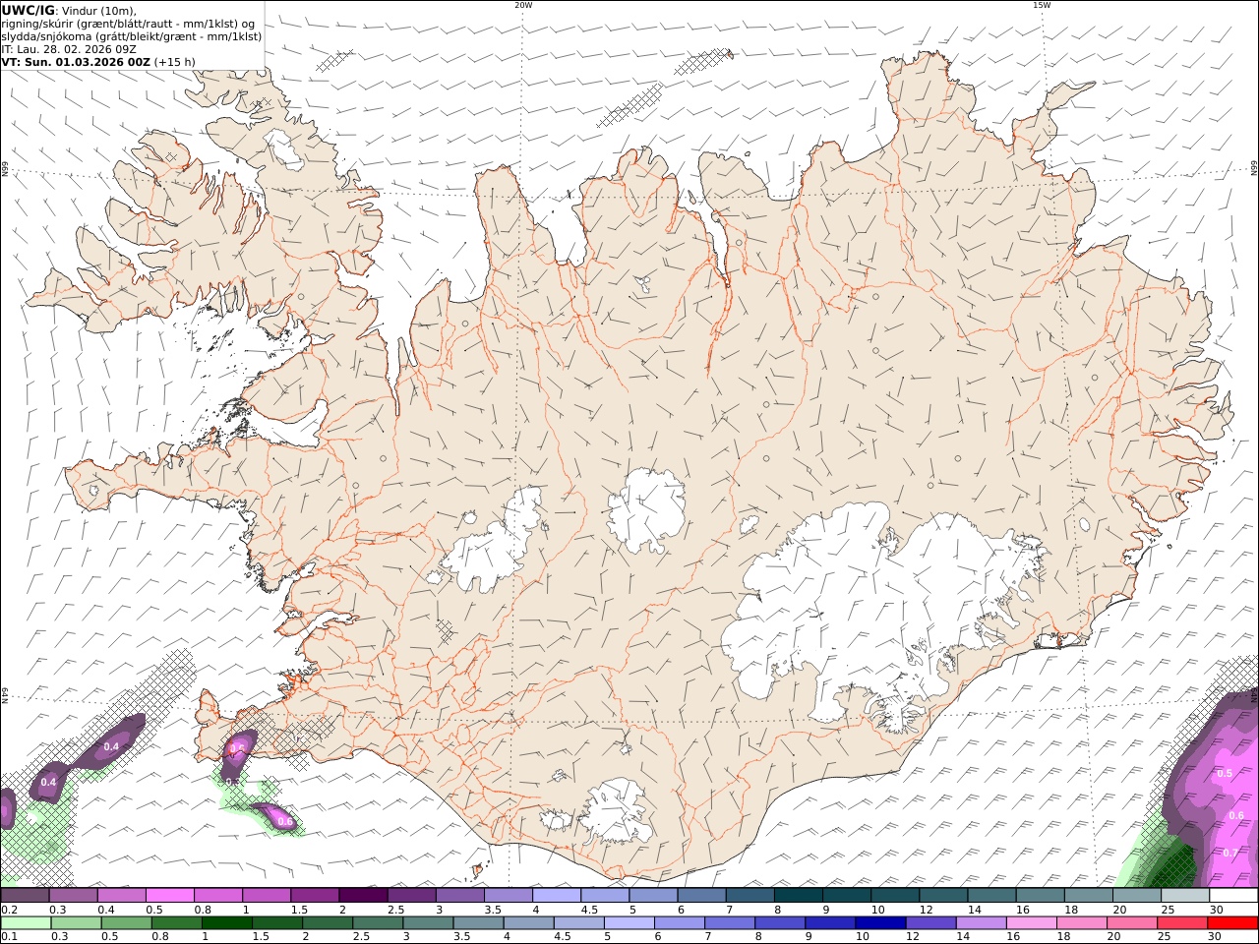The width and height of the screenshot is (1259, 944).
Task: Select the darkest purple snow-scale swatch at 2
Action: point(363,896)
